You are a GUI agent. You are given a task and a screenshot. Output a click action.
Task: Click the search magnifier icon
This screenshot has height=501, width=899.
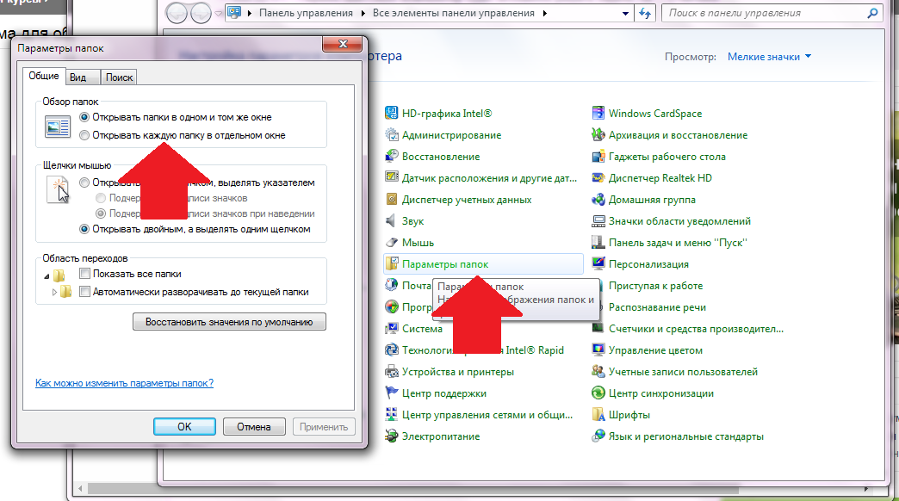point(872,13)
